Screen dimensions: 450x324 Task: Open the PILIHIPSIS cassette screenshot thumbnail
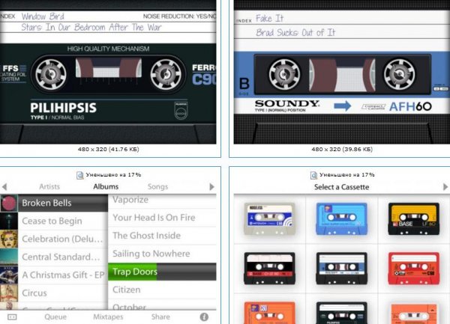click(x=108, y=72)
